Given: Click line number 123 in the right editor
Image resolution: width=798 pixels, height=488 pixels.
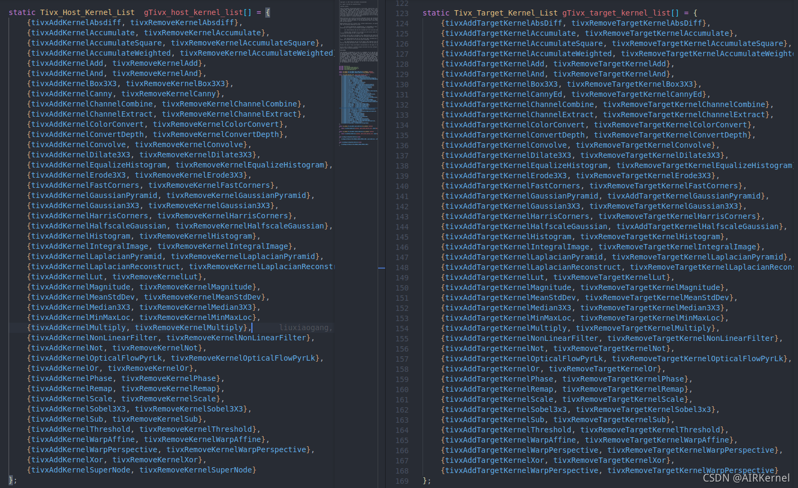Looking at the screenshot, I should click(402, 12).
